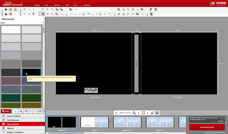Click the delete trash icon
This screenshot has height=134, width=228.
click(33, 9)
